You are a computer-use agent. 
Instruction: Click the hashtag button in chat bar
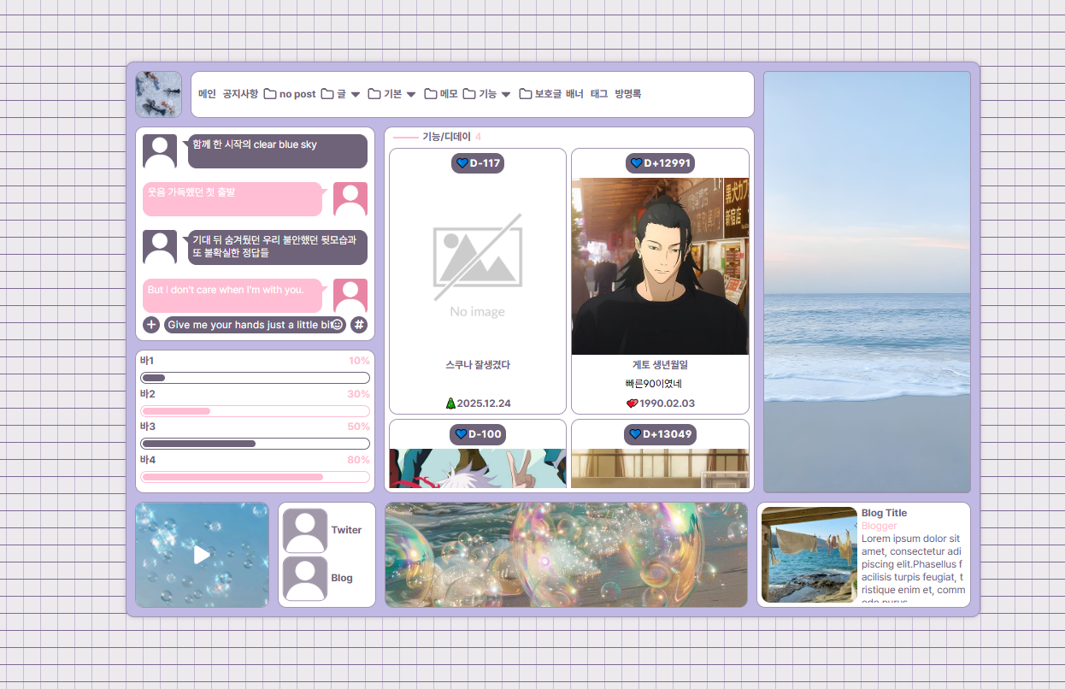(359, 325)
